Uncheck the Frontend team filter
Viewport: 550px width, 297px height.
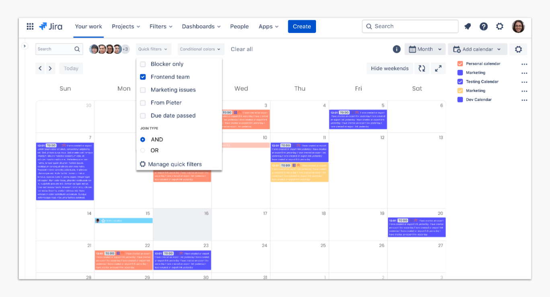click(x=143, y=77)
